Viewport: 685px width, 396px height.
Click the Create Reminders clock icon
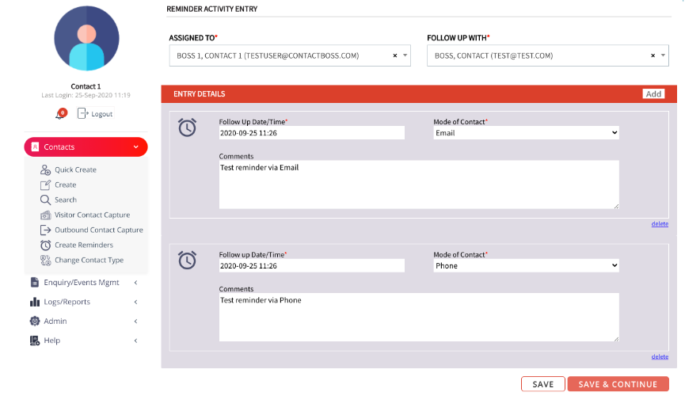tap(46, 245)
